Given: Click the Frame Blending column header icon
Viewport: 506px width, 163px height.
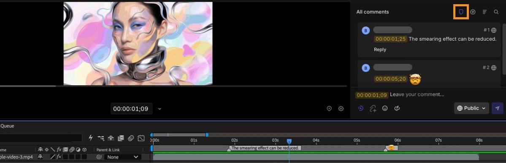Looking at the screenshot, I should click(65, 150).
